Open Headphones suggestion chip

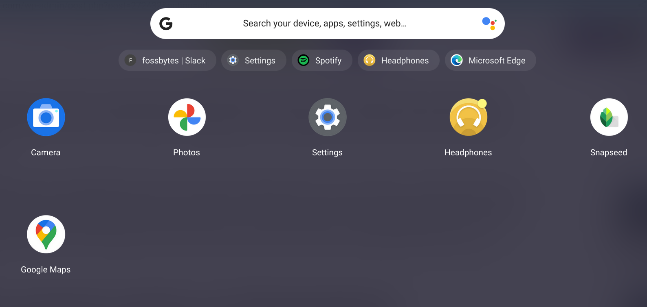[x=398, y=60]
